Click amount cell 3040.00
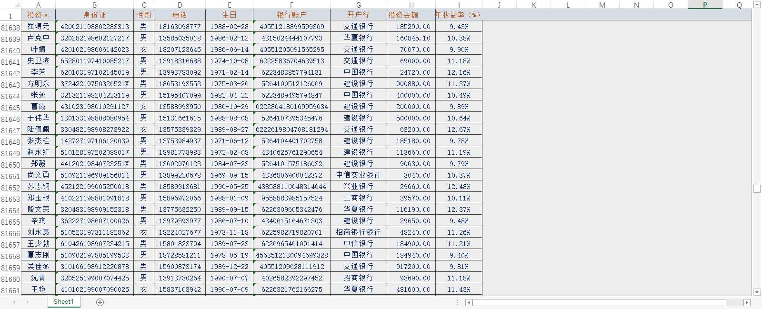This screenshot has width=762, height=309. [411, 175]
